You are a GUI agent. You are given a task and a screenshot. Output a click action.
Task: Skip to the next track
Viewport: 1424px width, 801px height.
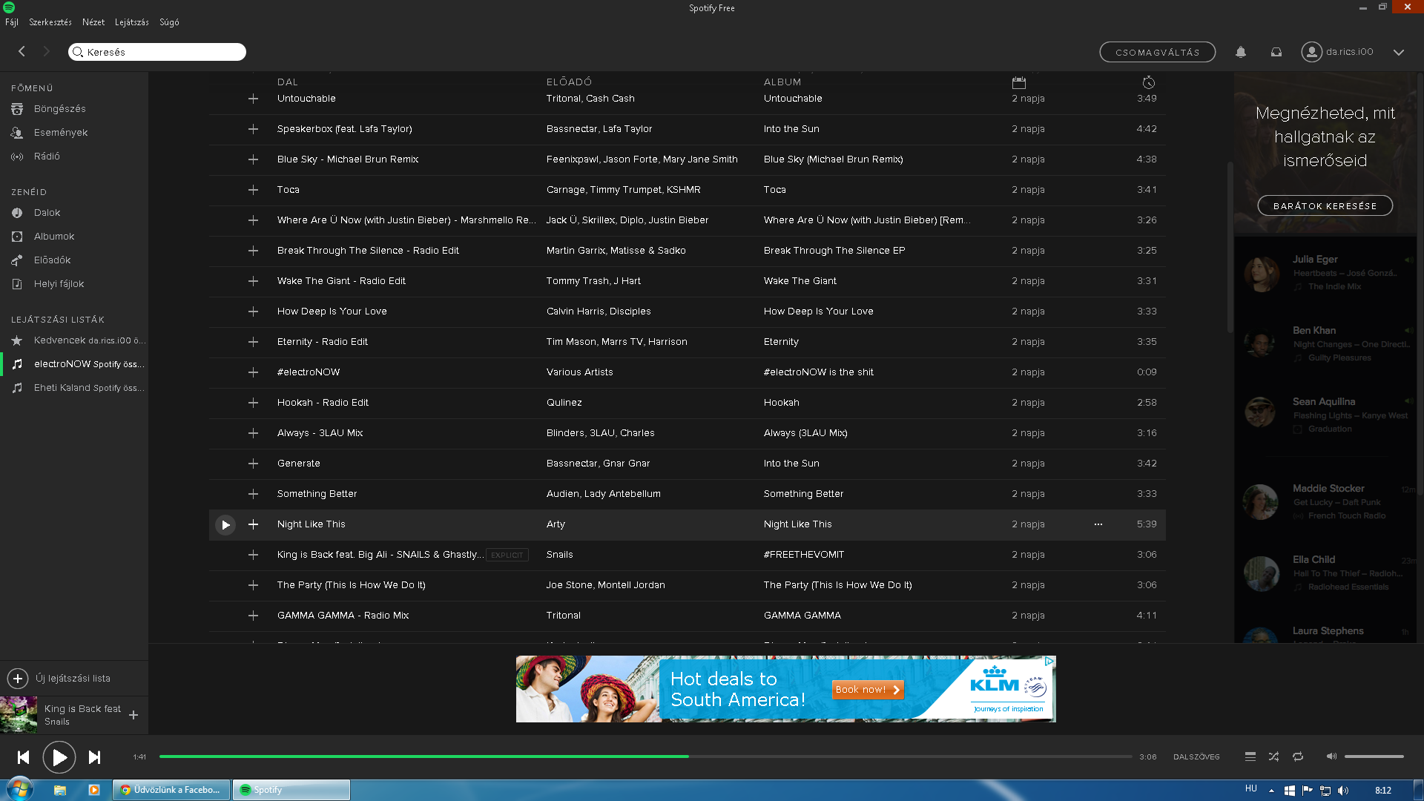tap(94, 757)
